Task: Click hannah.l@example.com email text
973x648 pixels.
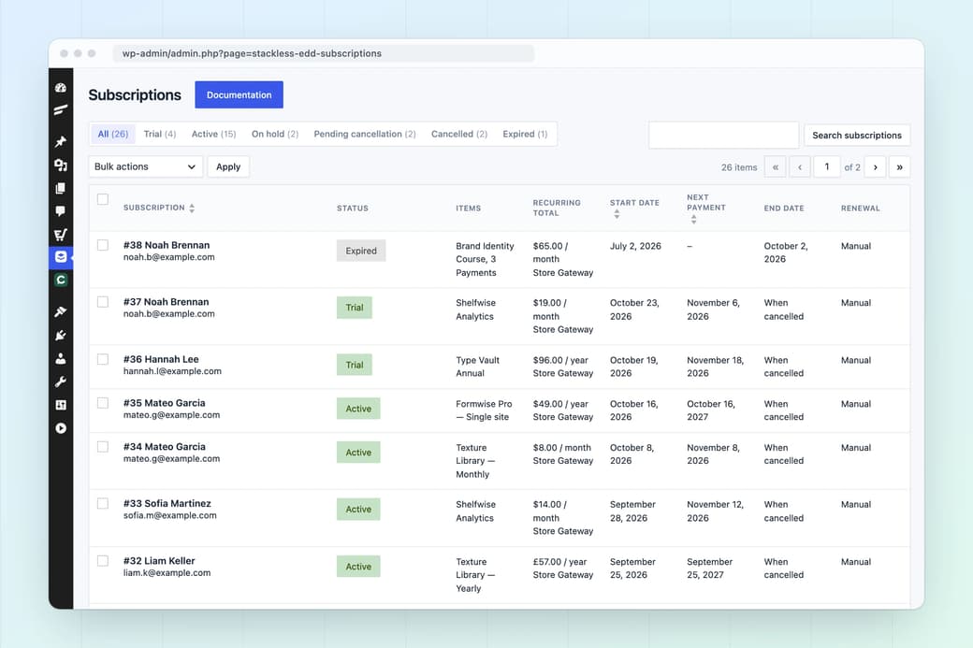Action: click(172, 371)
